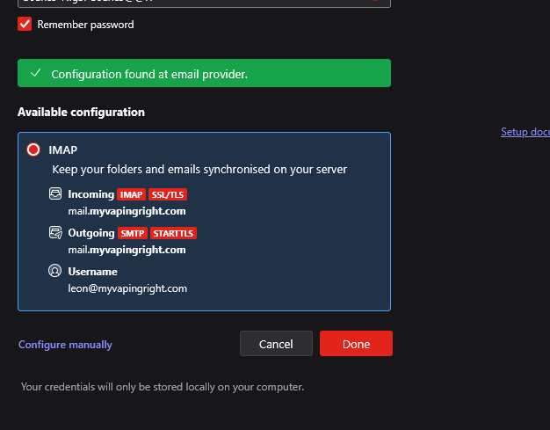
Task: Click the SSL/TLS security badge
Action: 168,194
